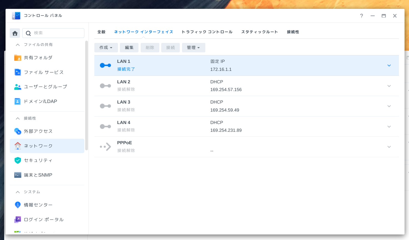
Task: Open the Login Portal (ログイン ポータル) icon
Action: [18, 220]
